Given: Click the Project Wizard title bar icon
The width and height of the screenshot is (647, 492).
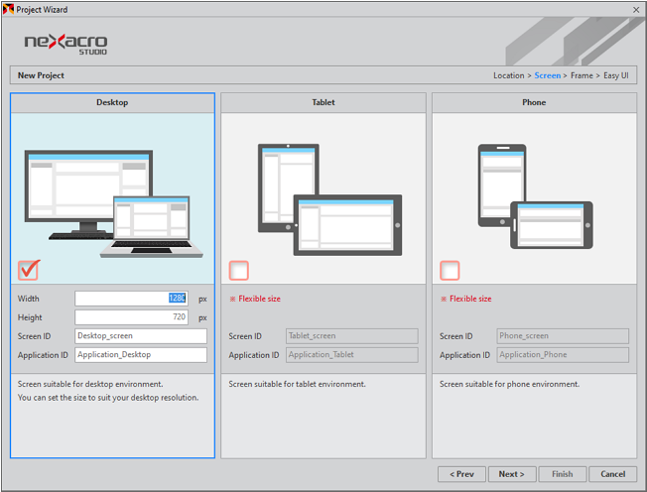Looking at the screenshot, I should click(x=9, y=9).
